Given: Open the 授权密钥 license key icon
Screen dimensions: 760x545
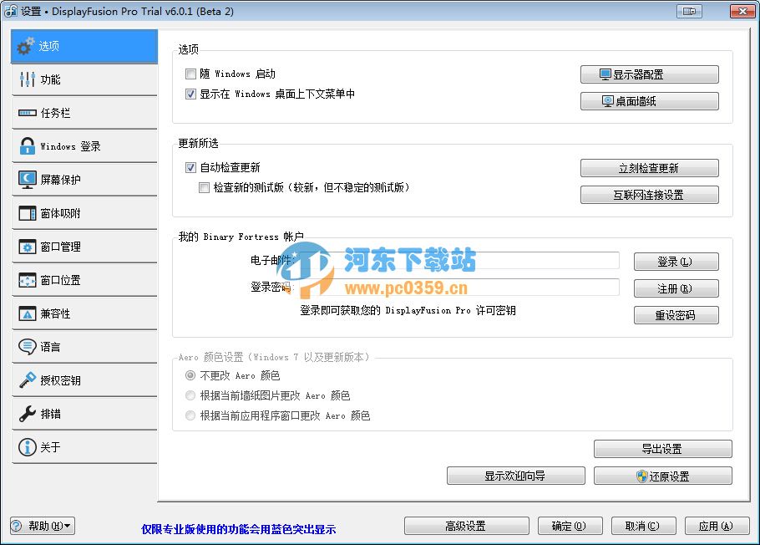Looking at the screenshot, I should click(29, 379).
